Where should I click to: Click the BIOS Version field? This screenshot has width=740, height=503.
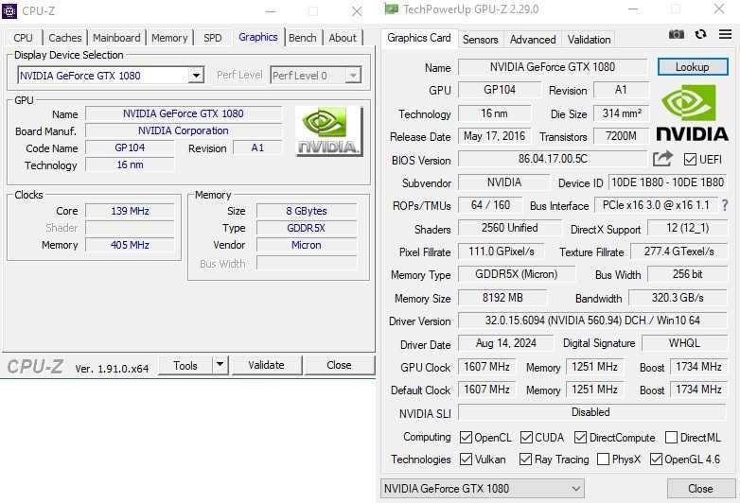click(553, 159)
